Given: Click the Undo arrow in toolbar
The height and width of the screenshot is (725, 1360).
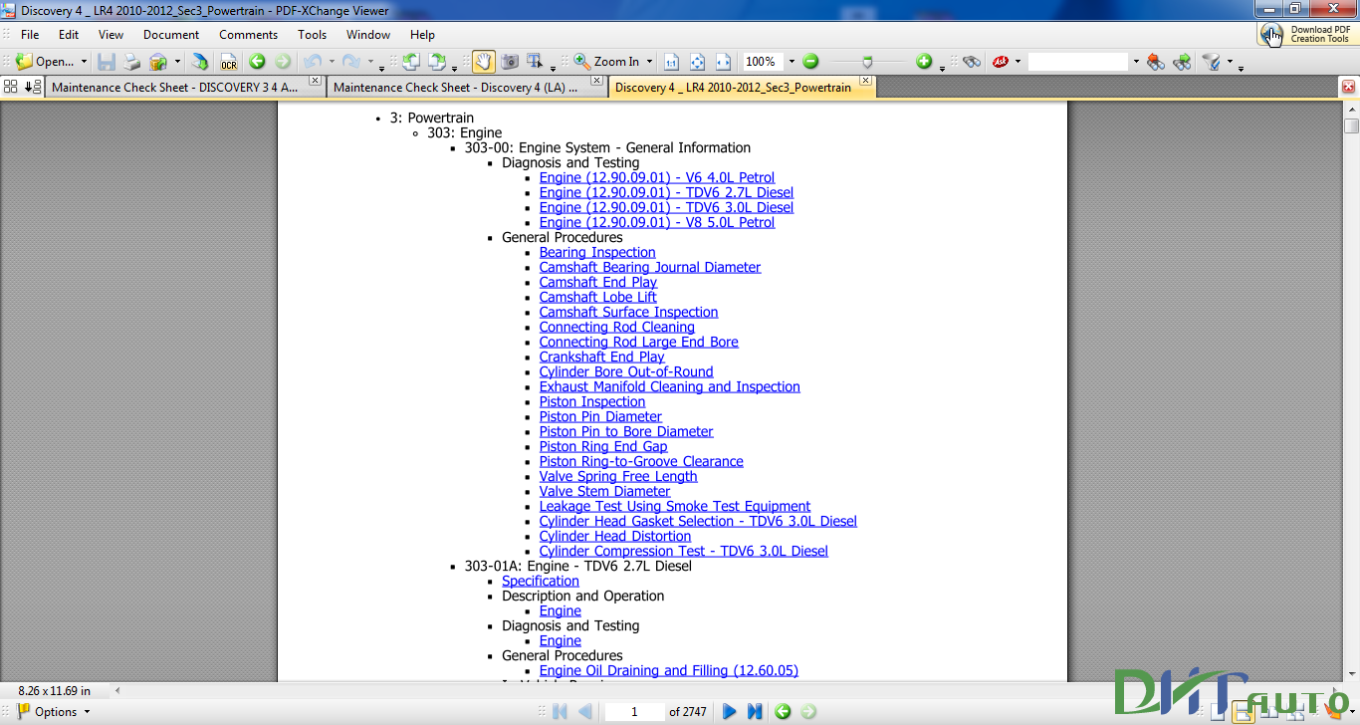Looking at the screenshot, I should coord(313,62).
